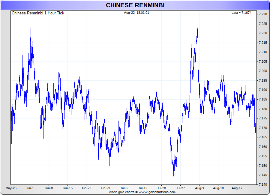Click the May-25 date label
The height and width of the screenshot is (195, 270).
pos(11,188)
